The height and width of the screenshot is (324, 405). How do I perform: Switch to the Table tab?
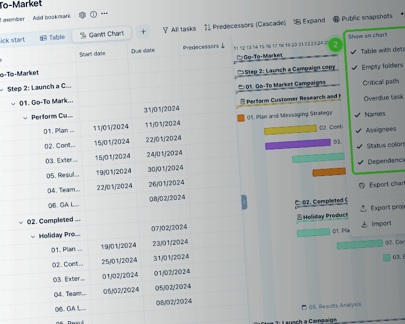52,37
